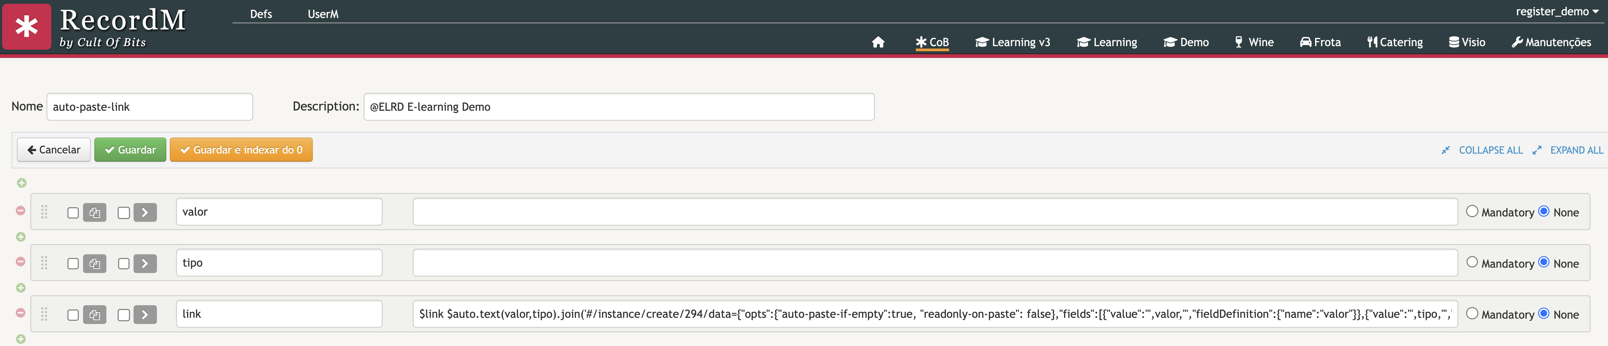
Task: Open the Learning tab without v3
Action: [x=1107, y=42]
